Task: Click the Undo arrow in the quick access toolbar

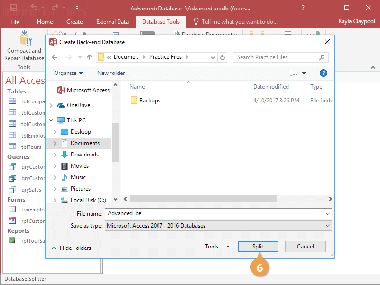Action: coord(34,8)
